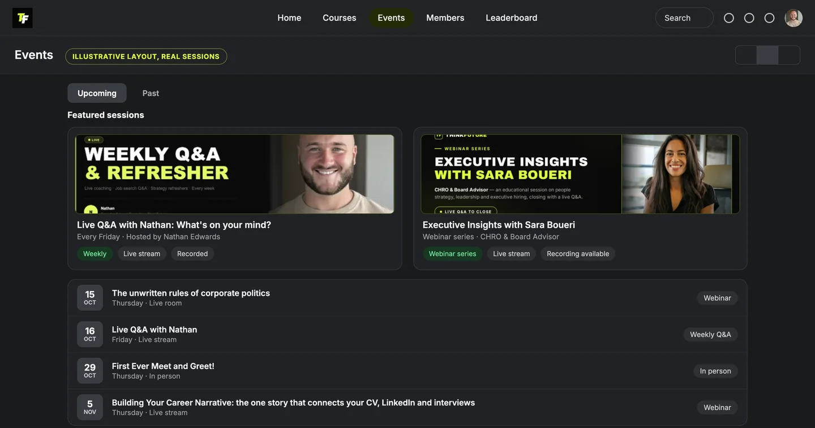Open the user profile avatar

[x=793, y=18]
